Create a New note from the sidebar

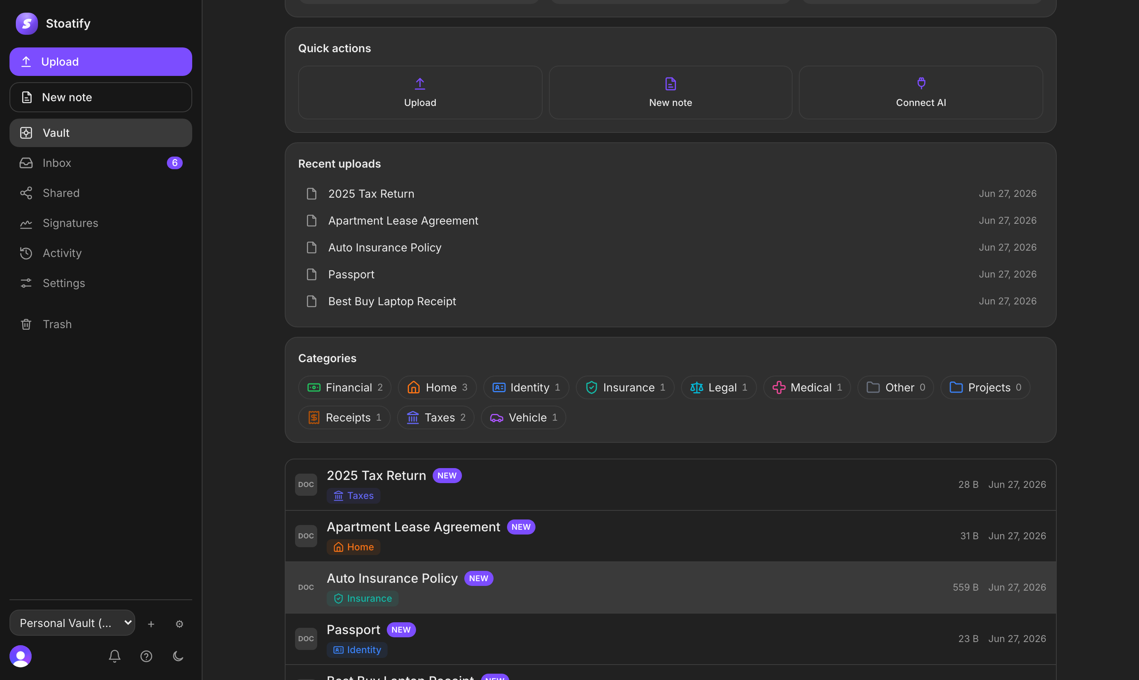100,97
